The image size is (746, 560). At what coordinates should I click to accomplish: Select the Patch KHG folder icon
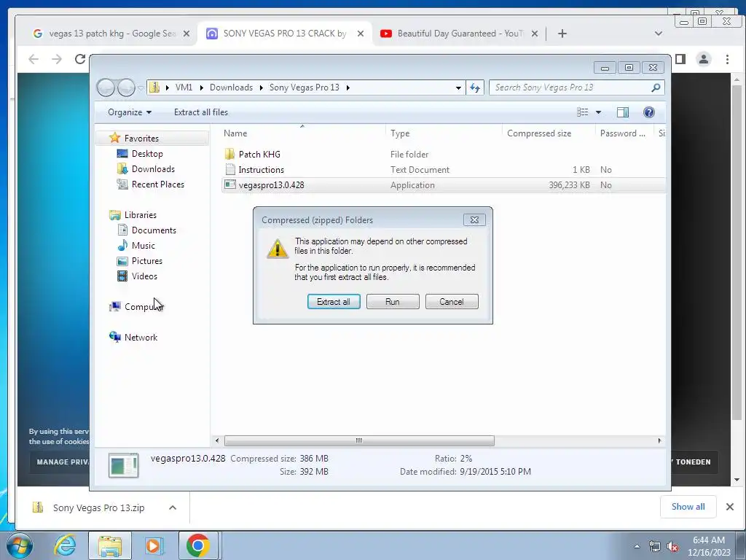[229, 155]
